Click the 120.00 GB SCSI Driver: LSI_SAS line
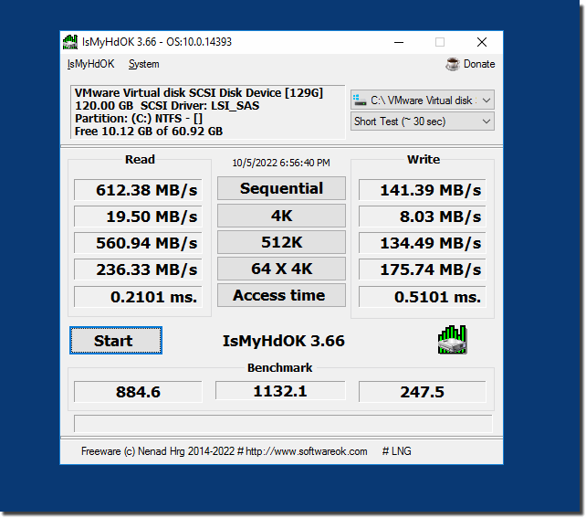Image resolution: width=586 pixels, height=518 pixels. pos(167,106)
